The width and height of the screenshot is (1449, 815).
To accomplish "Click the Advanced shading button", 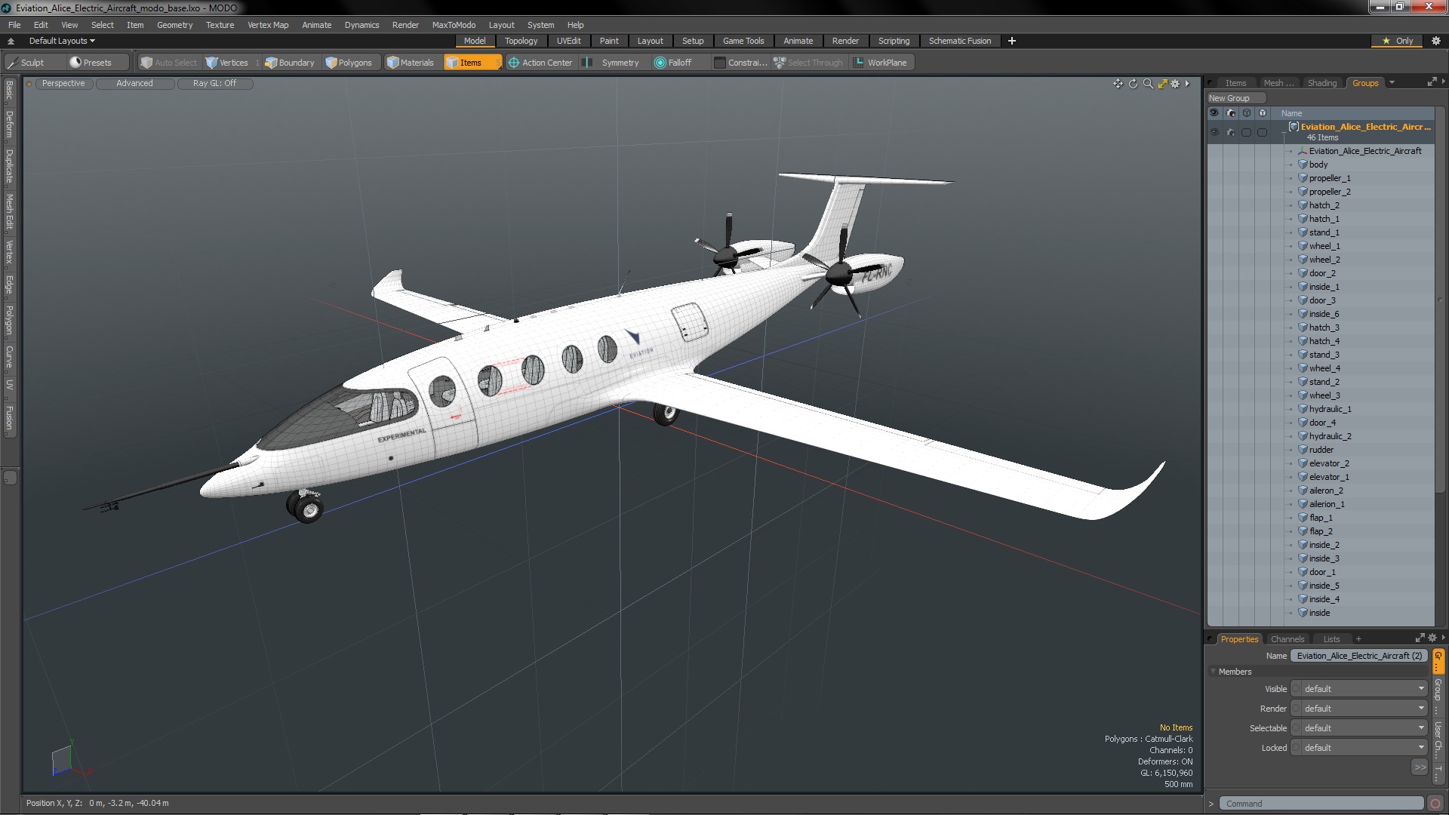I will pyautogui.click(x=134, y=84).
